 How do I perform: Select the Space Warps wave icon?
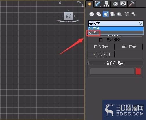(127, 14)
